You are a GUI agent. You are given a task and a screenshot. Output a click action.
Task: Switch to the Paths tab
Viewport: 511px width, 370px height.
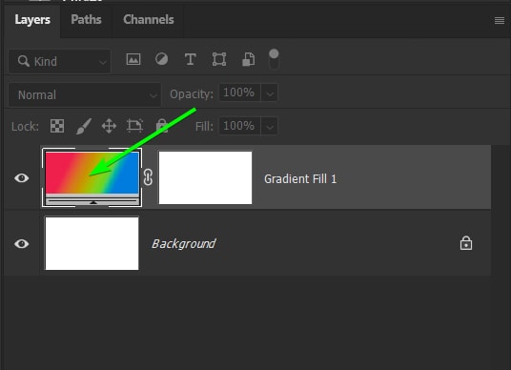click(86, 20)
